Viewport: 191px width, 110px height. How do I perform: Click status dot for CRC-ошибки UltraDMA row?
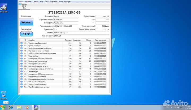pos(21,82)
